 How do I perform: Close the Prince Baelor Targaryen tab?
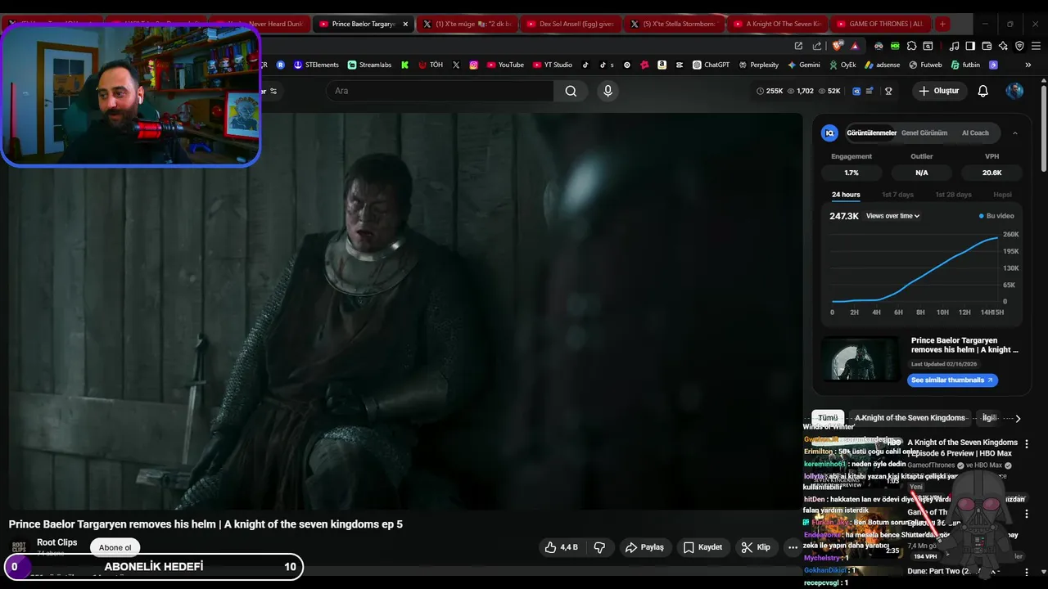(405, 24)
